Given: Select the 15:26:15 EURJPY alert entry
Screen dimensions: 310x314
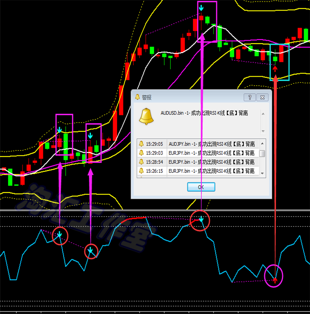Looking at the screenshot, I should (x=198, y=171).
